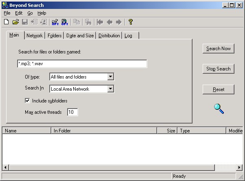Open the Edit menu
Viewport: 245px width, 181px height.
pyautogui.click(x=19, y=13)
